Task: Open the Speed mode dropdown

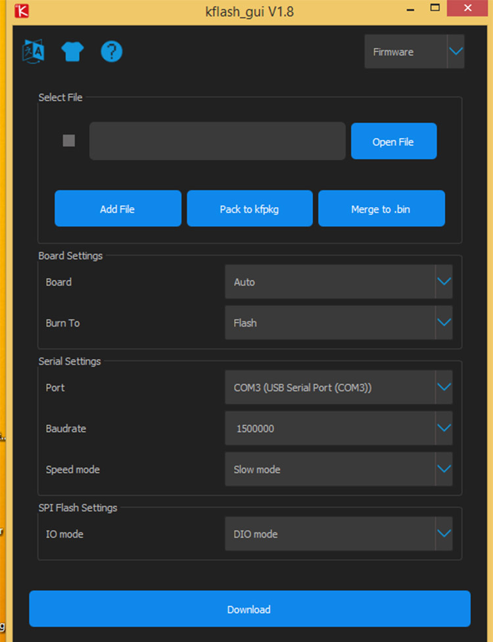Action: pos(339,469)
